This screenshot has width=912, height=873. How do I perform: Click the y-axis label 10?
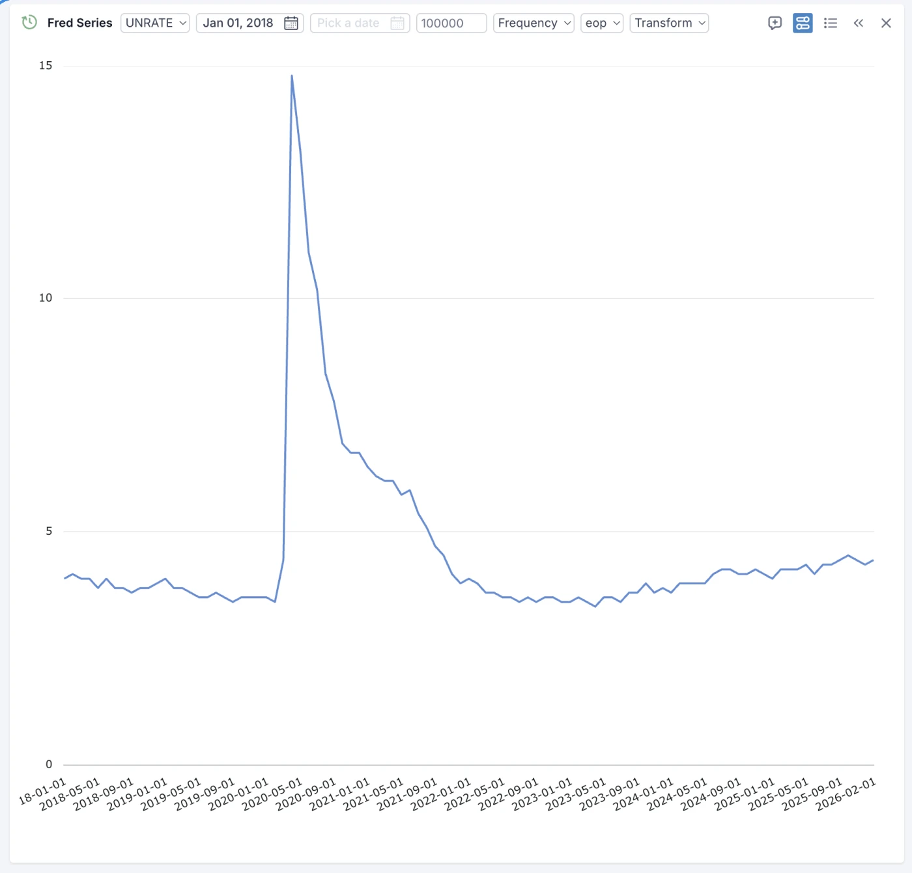click(46, 298)
